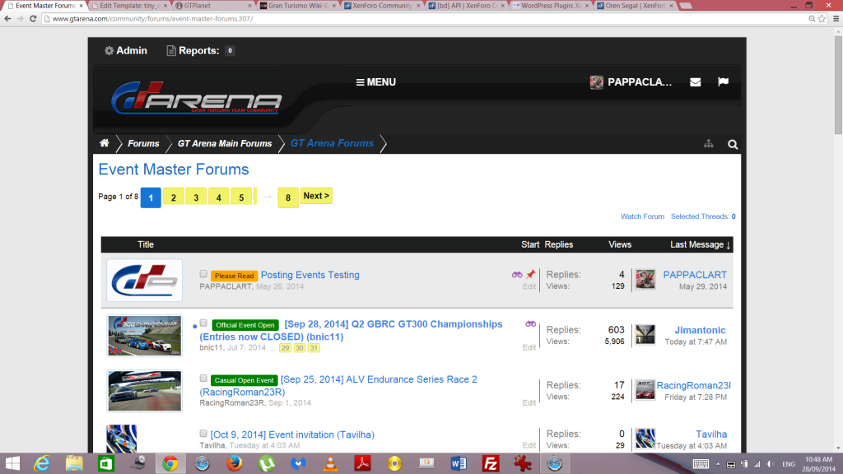Open the Chrome menu icon
This screenshot has width=843, height=474.
[x=836, y=18]
